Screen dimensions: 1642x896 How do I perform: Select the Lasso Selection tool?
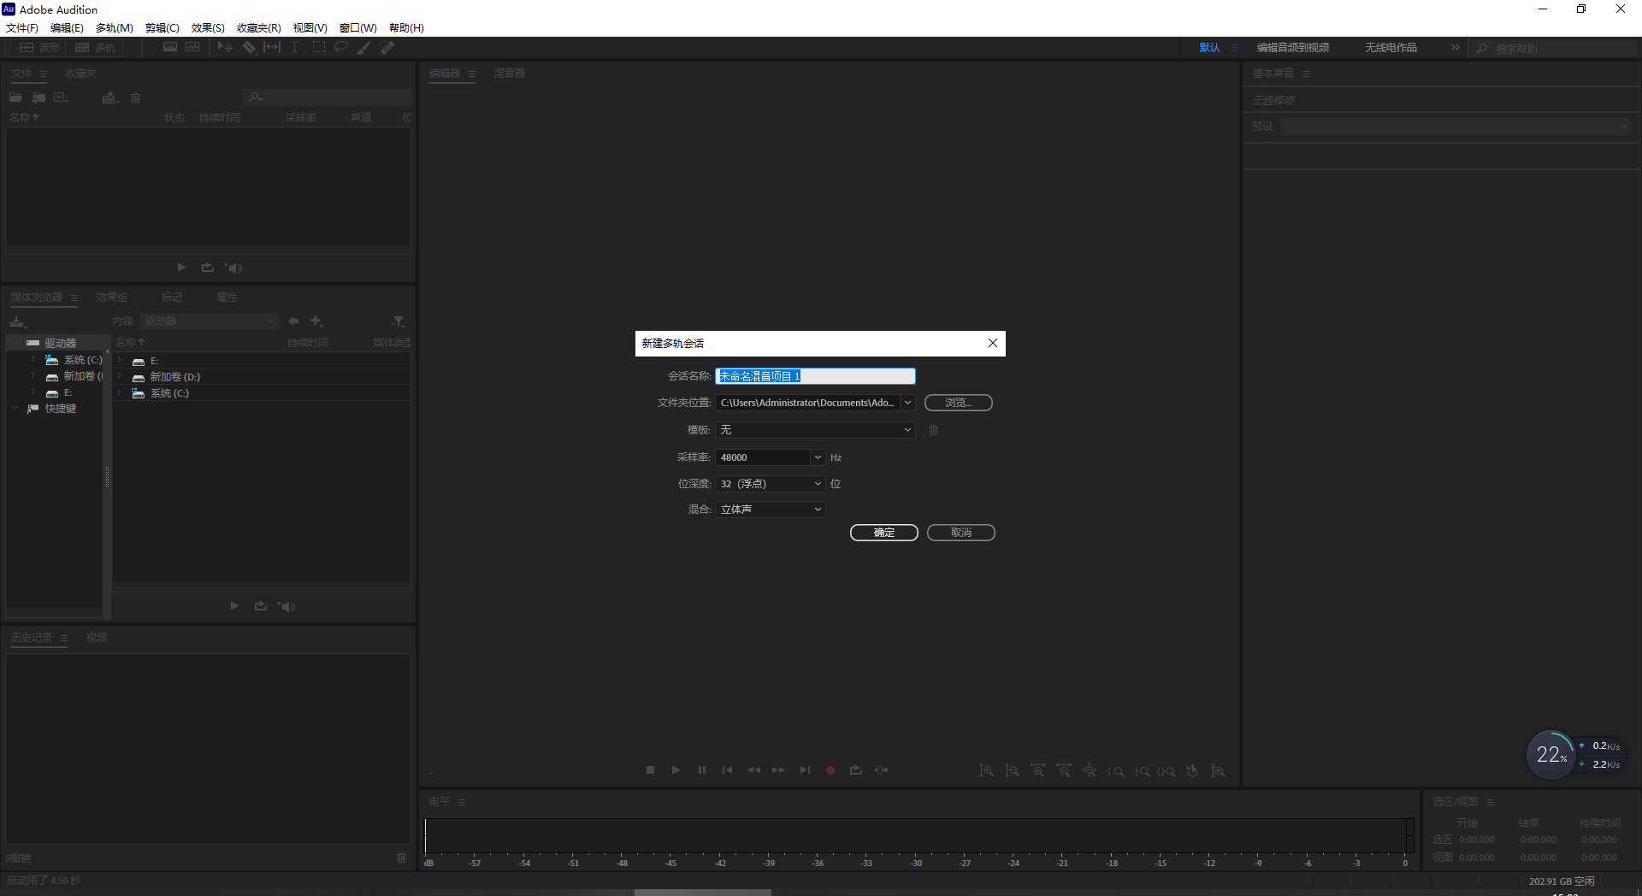click(341, 47)
